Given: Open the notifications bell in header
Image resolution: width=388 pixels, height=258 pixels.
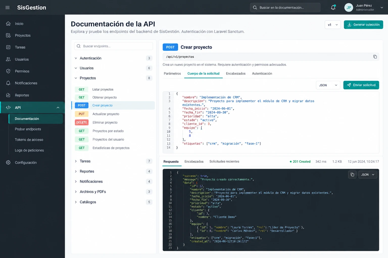Looking at the screenshot, I should tap(333, 8).
